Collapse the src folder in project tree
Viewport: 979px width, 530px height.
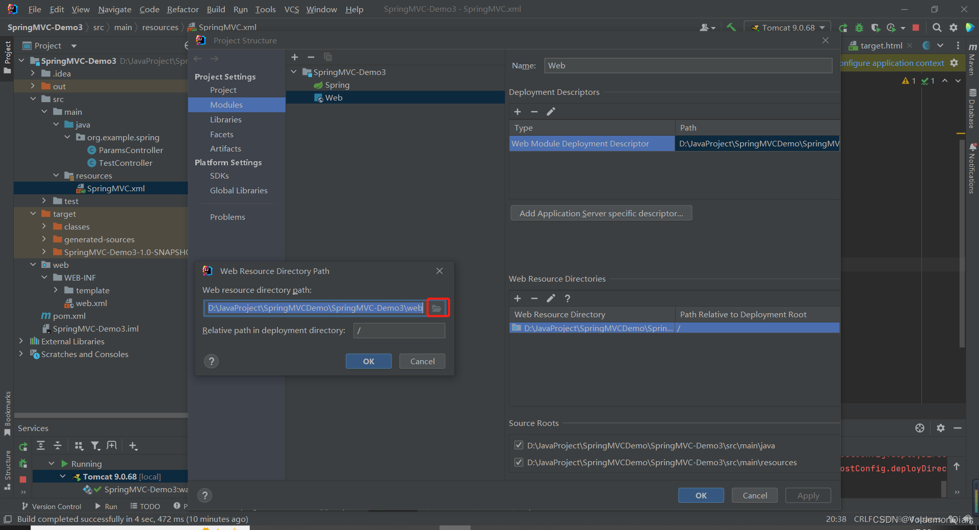point(33,99)
